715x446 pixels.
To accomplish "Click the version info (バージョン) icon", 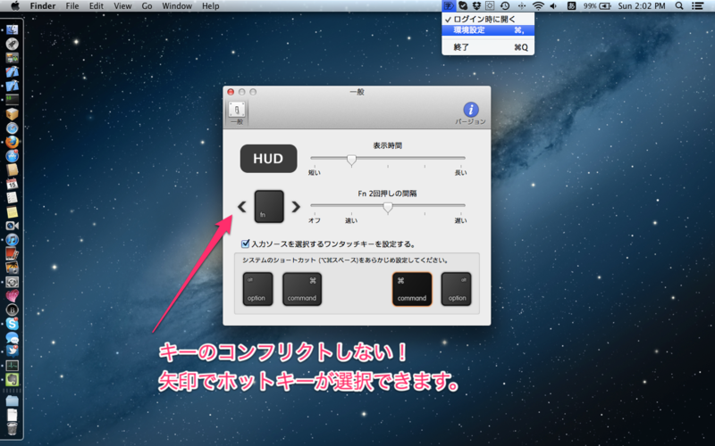I will click(x=470, y=111).
